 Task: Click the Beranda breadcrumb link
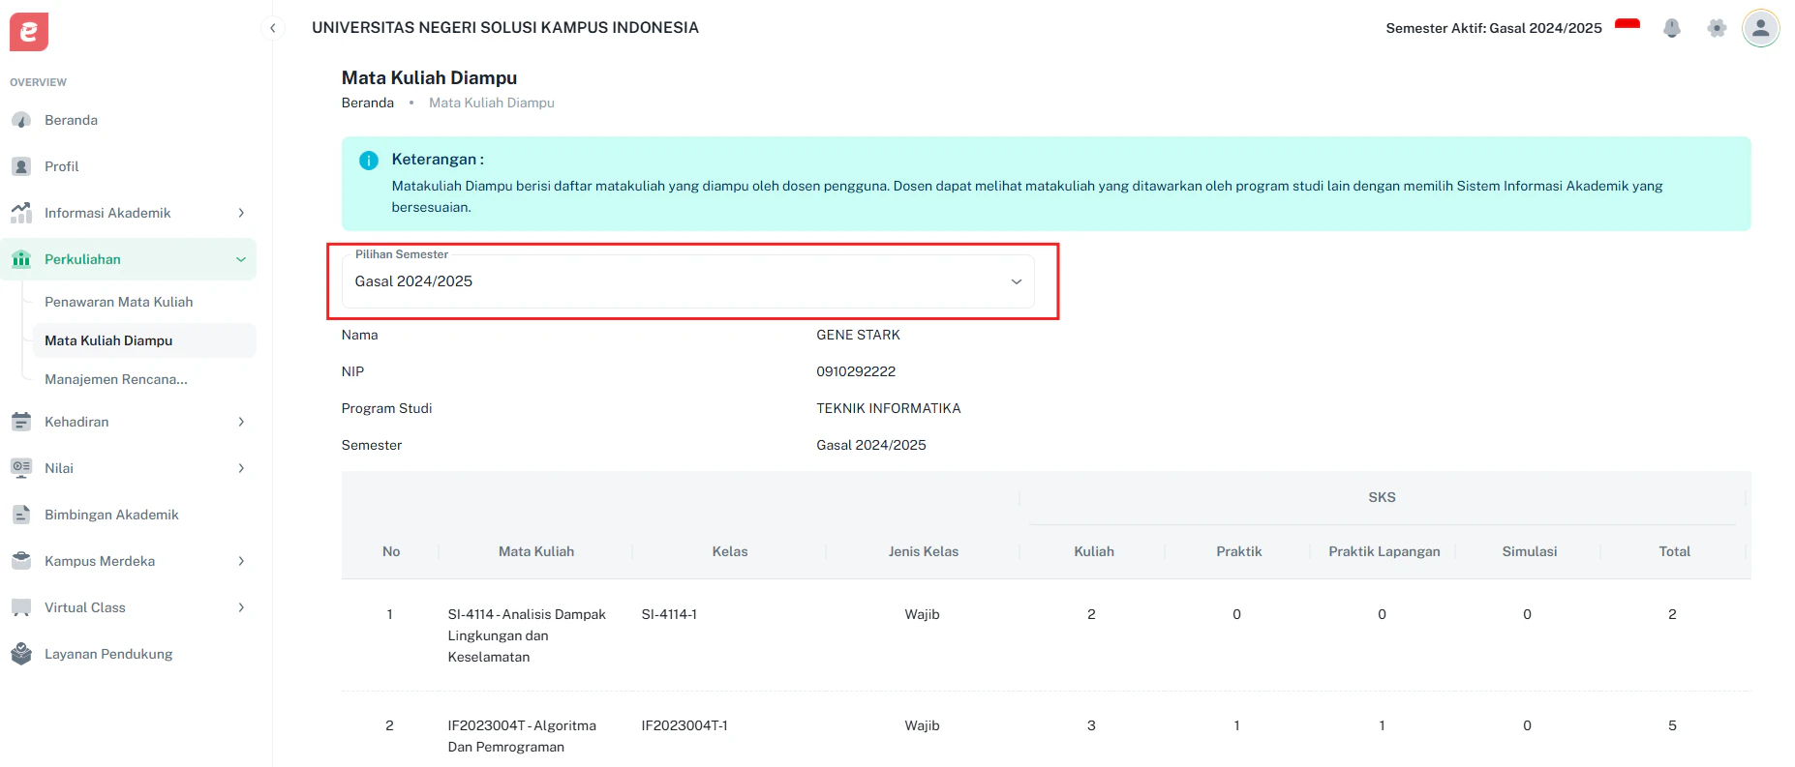pos(368,103)
